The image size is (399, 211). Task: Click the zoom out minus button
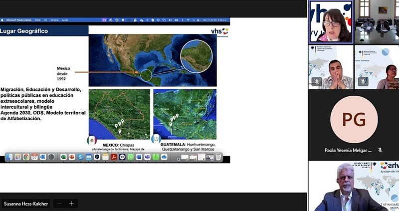click(60, 204)
